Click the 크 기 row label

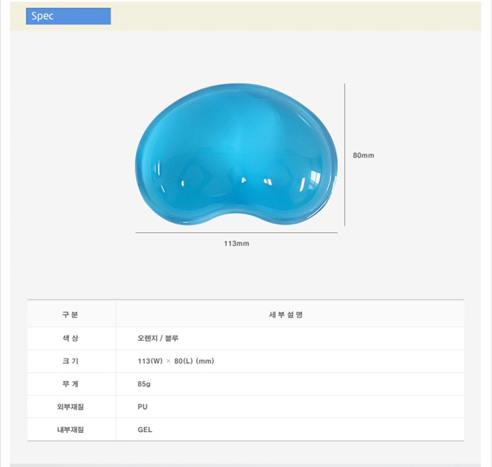pyautogui.click(x=70, y=360)
